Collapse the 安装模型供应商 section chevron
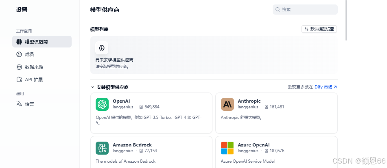The height and width of the screenshot is (168, 387). [93, 87]
